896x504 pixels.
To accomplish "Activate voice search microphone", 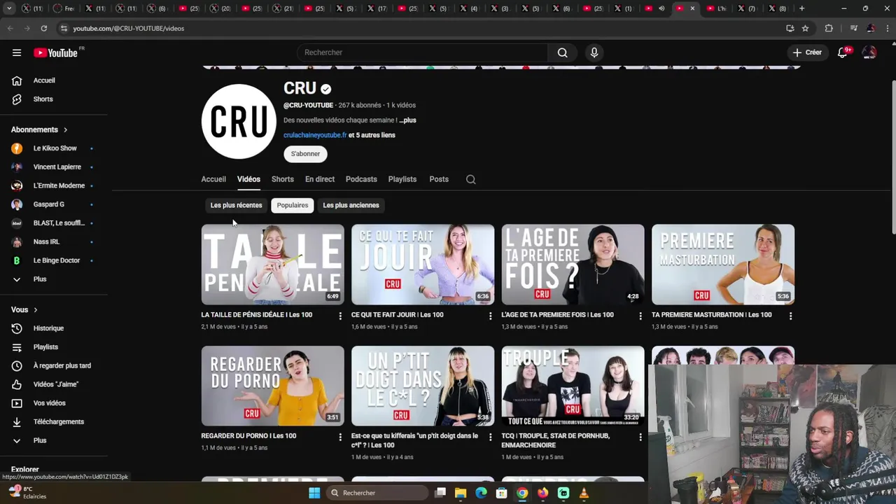I will (594, 52).
